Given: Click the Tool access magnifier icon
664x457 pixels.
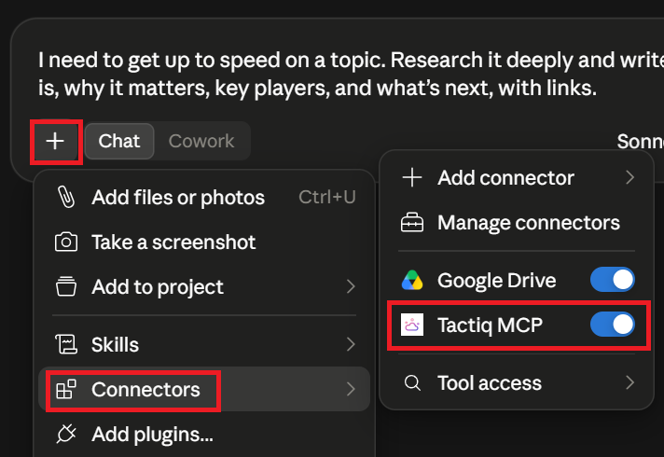Looking at the screenshot, I should [x=412, y=383].
